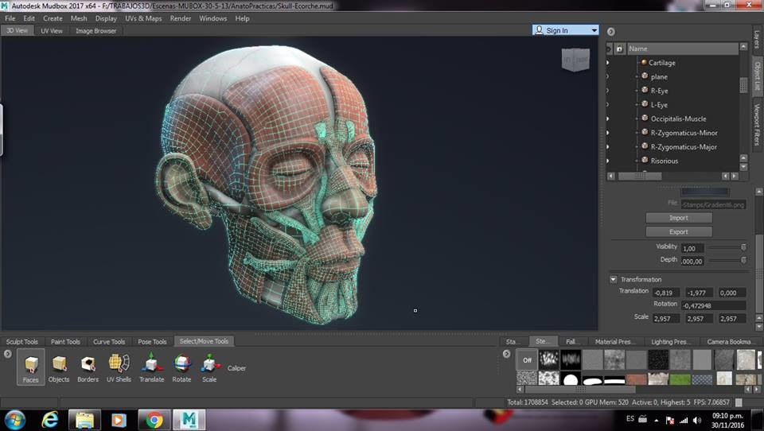Toggle visibility of Occipitalis-Muscle object

[608, 119]
